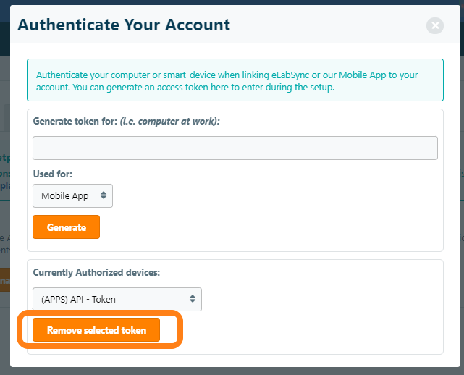This screenshot has width=464, height=375.
Task: Click the 'Generate token for' text field
Action: [x=235, y=148]
